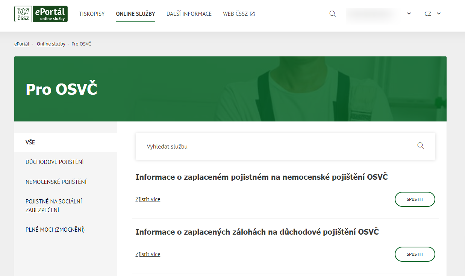This screenshot has width=465, height=276.
Task: Go to Online služby breadcrumb link
Action: 51,44
